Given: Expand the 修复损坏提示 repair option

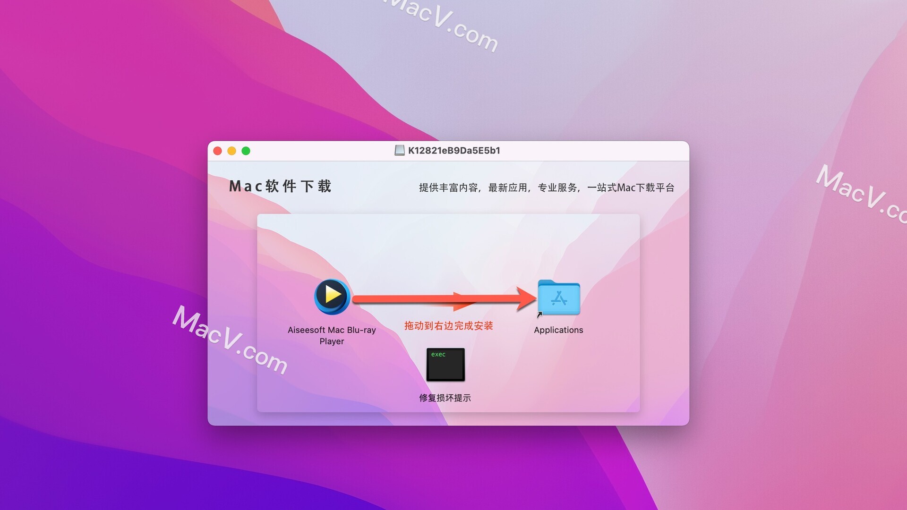Looking at the screenshot, I should (x=446, y=364).
